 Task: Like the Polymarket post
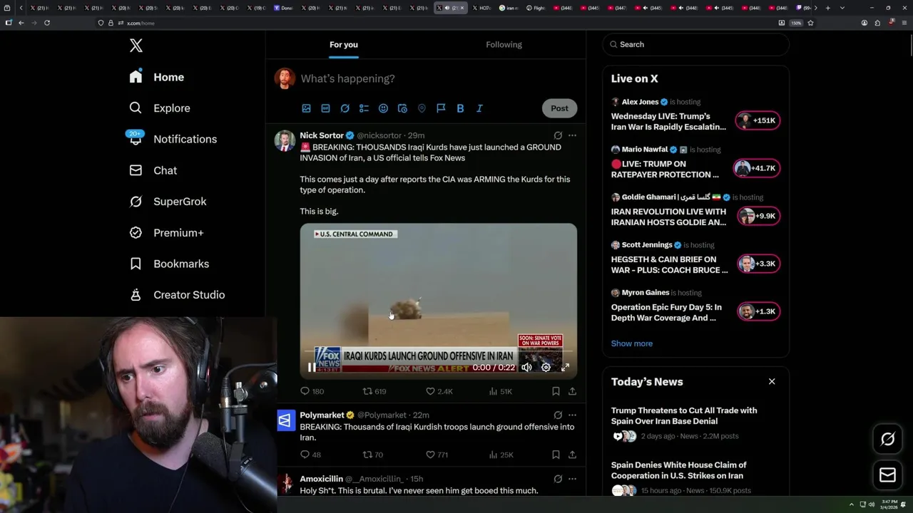437,455
